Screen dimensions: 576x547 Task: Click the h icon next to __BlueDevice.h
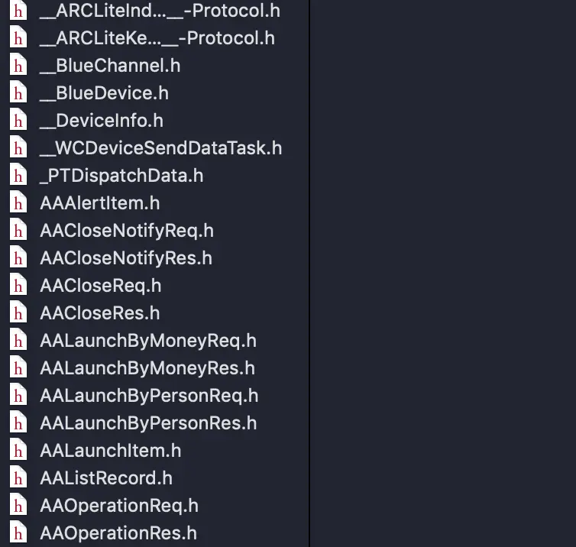tap(18, 93)
